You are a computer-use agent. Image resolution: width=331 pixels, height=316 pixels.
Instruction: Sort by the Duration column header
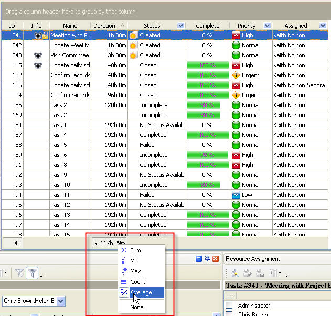pos(104,26)
